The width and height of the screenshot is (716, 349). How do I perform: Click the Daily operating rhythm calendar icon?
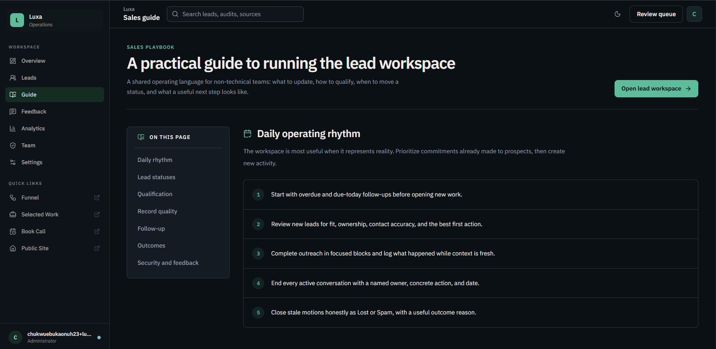(x=248, y=133)
